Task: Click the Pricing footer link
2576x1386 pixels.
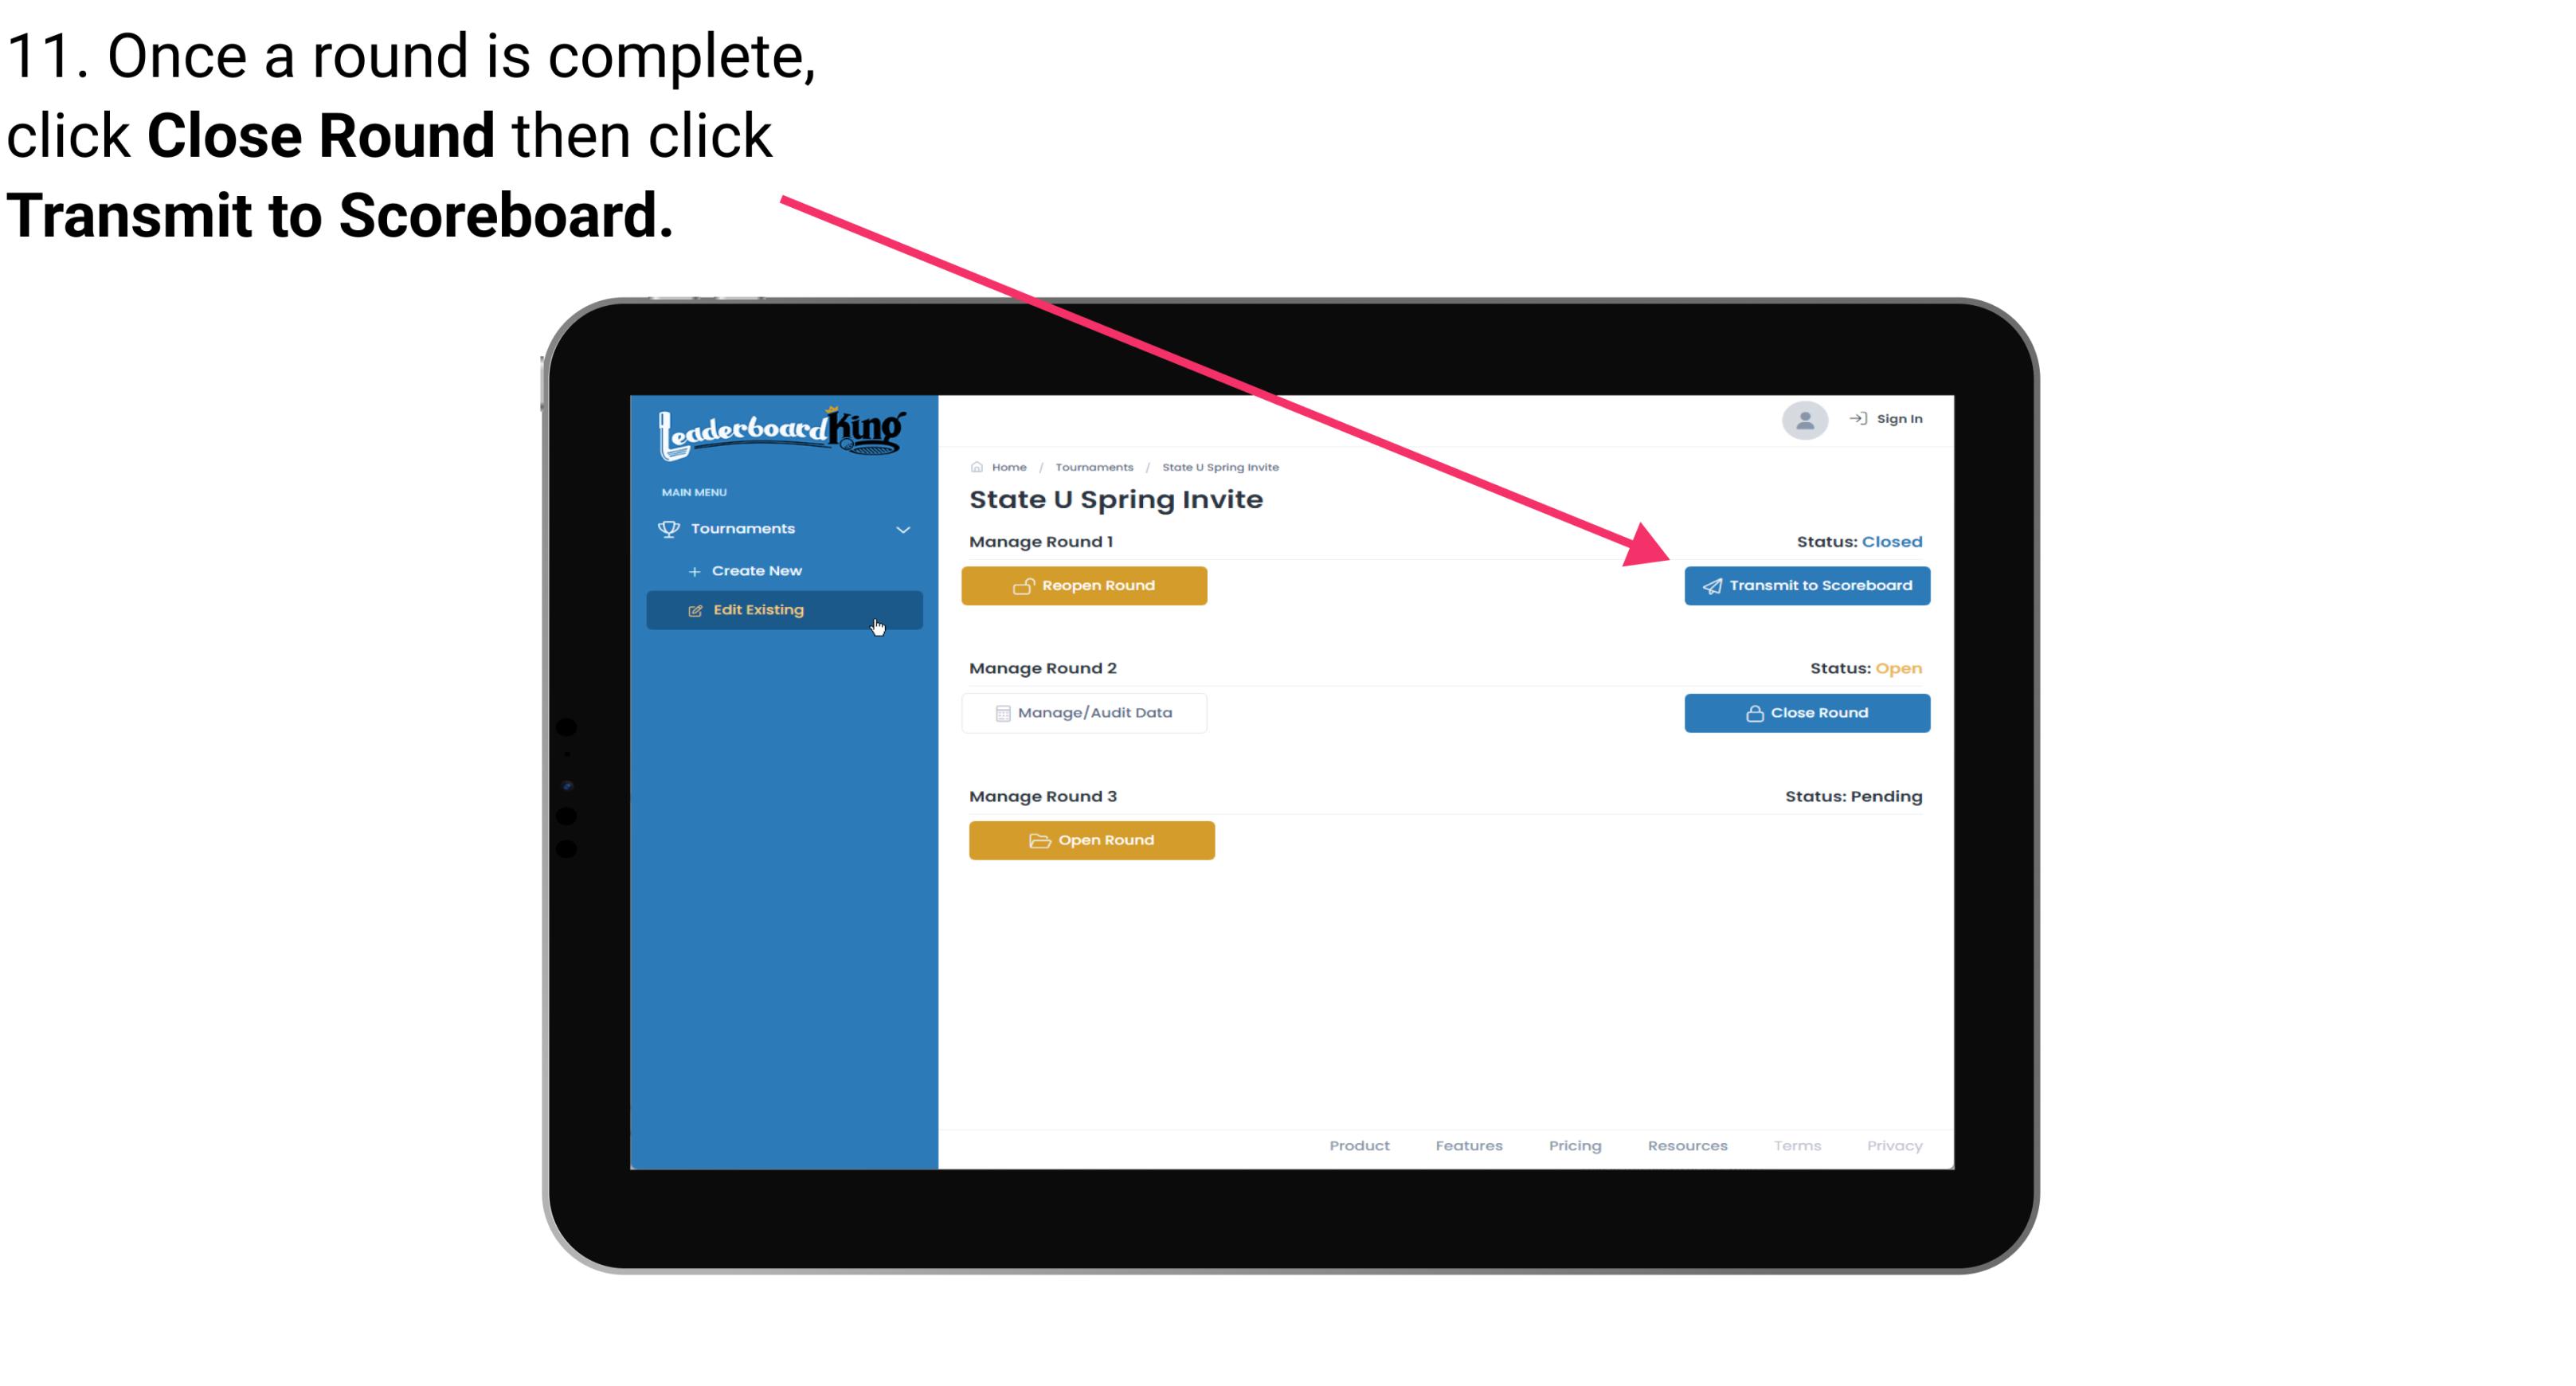Action: pos(1575,1145)
